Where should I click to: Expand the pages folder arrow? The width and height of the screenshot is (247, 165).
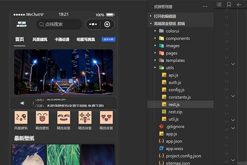155,53
